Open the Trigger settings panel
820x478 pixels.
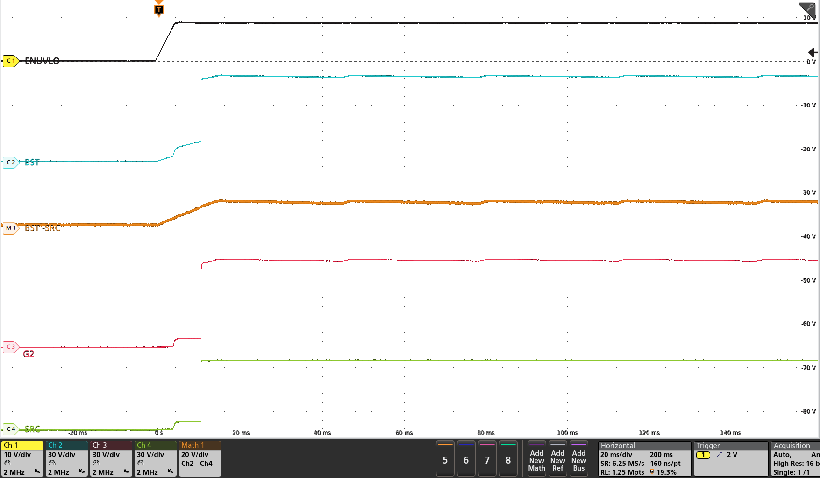click(x=708, y=445)
